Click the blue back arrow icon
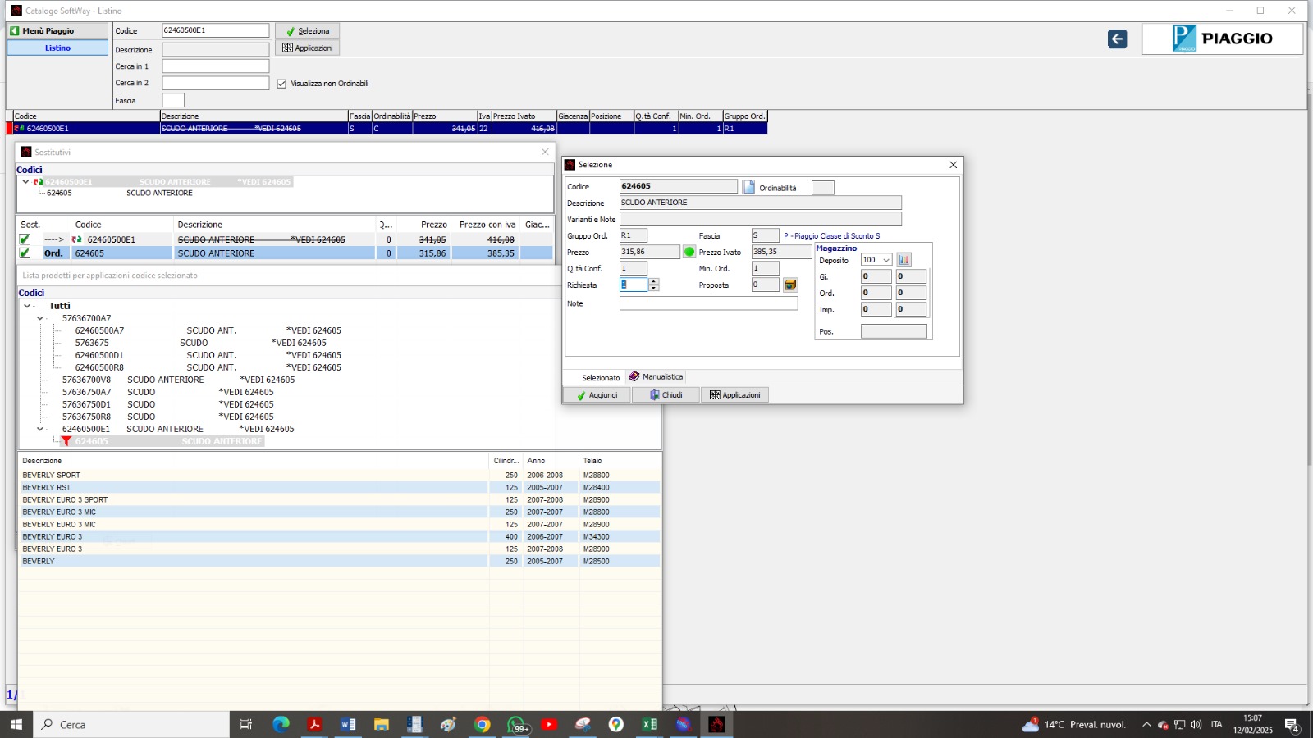This screenshot has height=738, width=1313. tap(1117, 39)
